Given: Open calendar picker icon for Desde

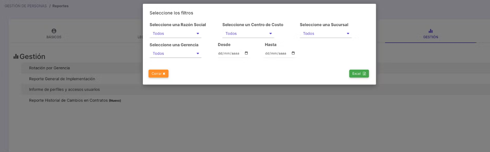Looking at the screenshot, I should point(246,53).
